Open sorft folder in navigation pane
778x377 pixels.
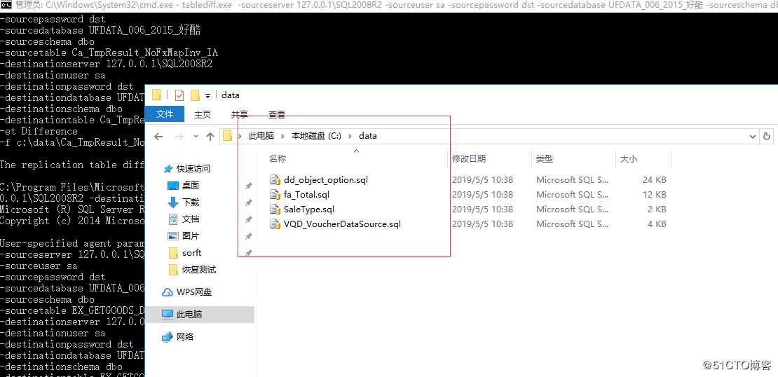[x=191, y=253]
